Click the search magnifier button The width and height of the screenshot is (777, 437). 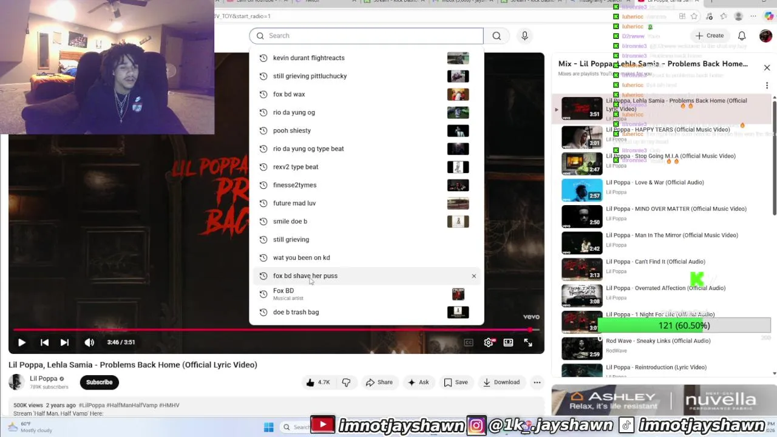(497, 36)
